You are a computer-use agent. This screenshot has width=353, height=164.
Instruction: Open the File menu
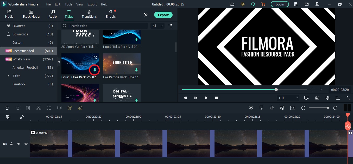(48, 4)
